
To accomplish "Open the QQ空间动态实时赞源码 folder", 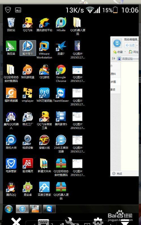I will (x=11, y=73).
